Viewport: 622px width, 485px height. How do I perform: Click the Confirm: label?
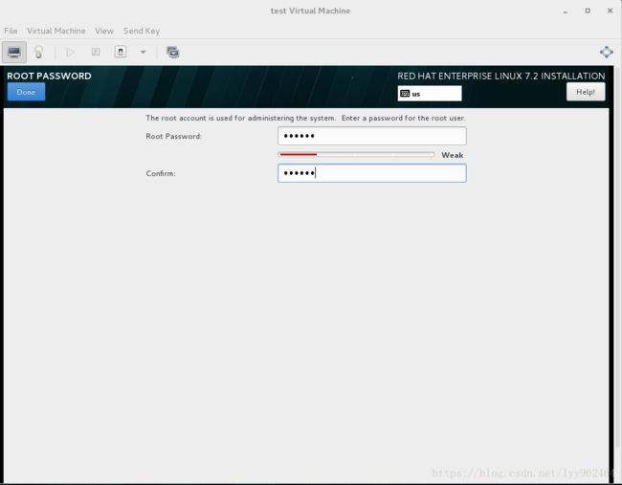click(161, 173)
